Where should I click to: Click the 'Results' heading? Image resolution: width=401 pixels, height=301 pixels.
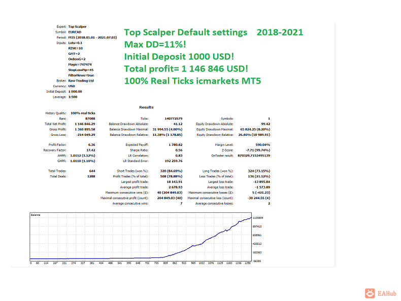pos(146,107)
